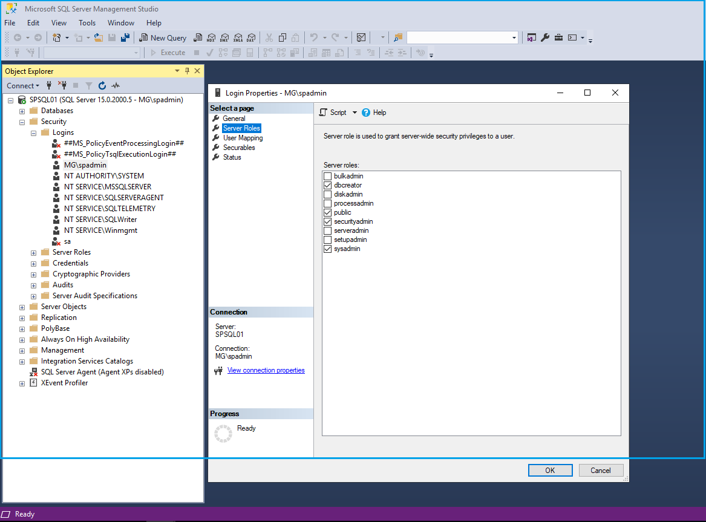
Task: Enable the bulkadmin server role checkbox
Action: tap(328, 176)
